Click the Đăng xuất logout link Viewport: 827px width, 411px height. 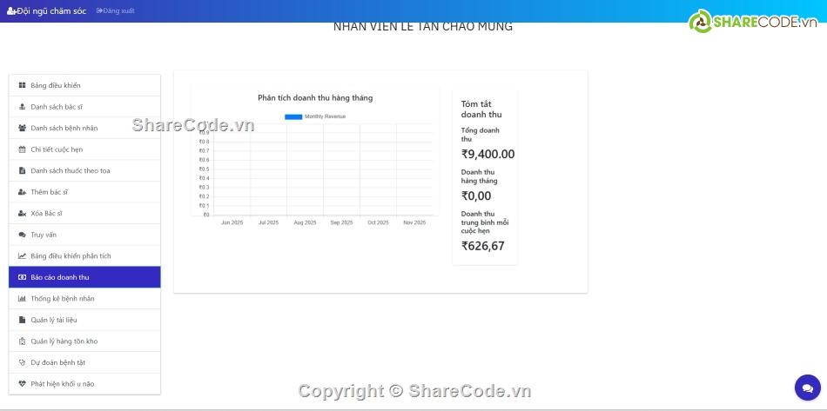coord(115,10)
